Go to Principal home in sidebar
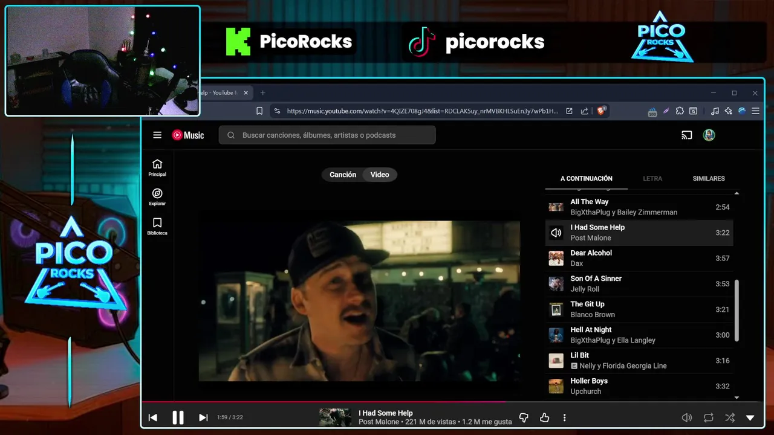 coord(157,168)
